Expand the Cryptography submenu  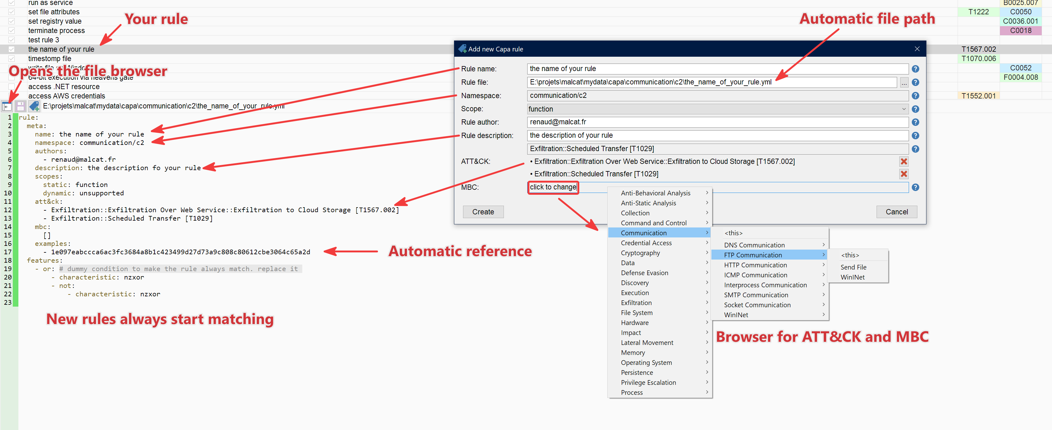coord(660,253)
